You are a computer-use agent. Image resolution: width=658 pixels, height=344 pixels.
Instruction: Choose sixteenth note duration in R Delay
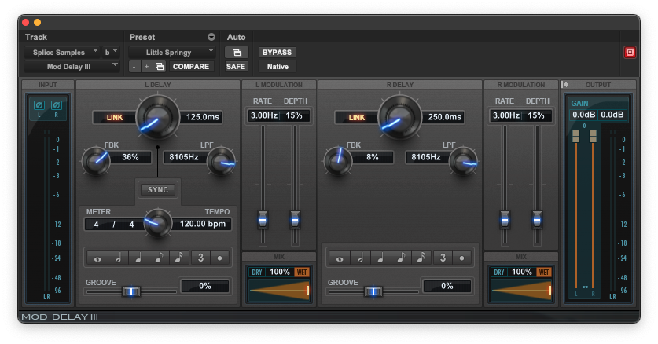pyautogui.click(x=421, y=258)
